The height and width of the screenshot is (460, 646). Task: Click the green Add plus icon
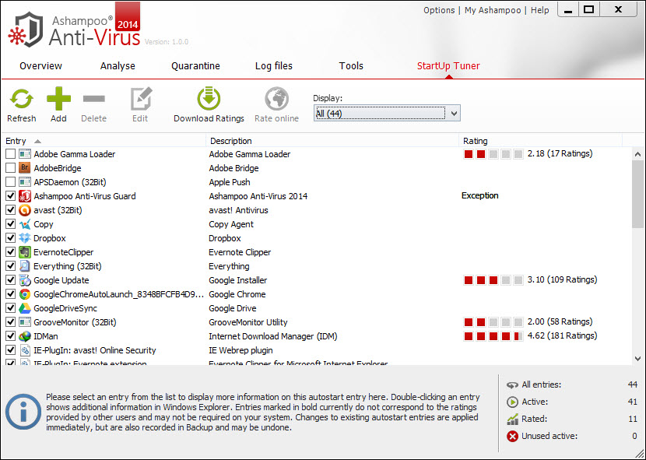pyautogui.click(x=58, y=99)
